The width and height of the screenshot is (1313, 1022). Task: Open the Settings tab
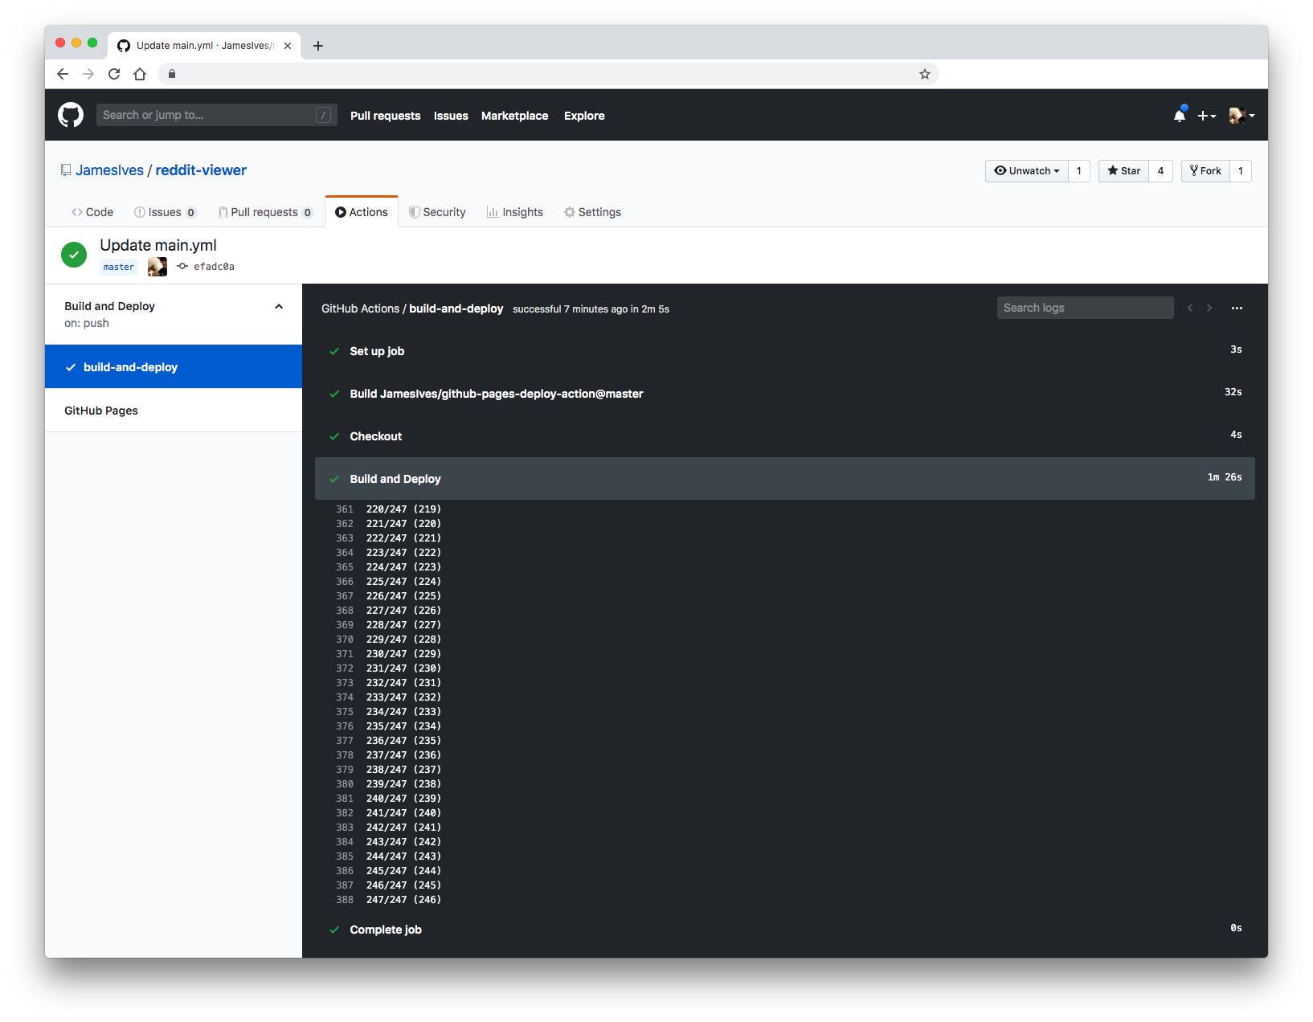(593, 212)
